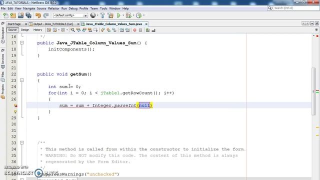Jump to Last Edit in editor toolbar
Viewport: 320px width, 180px height.
pos(49,30)
